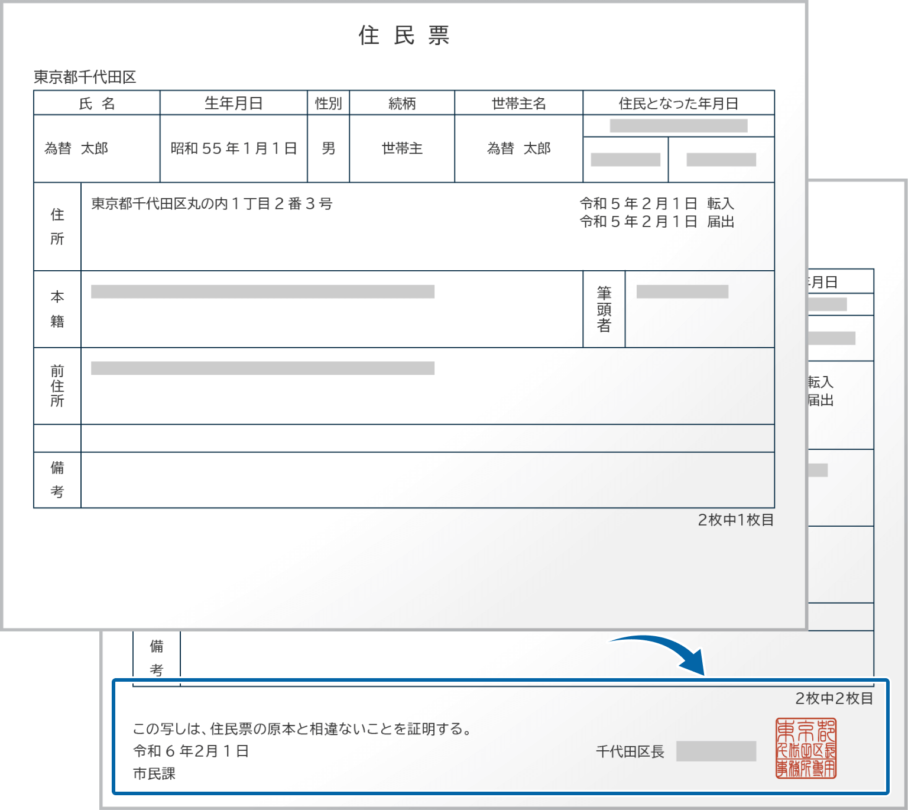Click the redacted bar in the 本籍 row
Image resolution: width=908 pixels, height=810 pixels.
[x=263, y=291]
